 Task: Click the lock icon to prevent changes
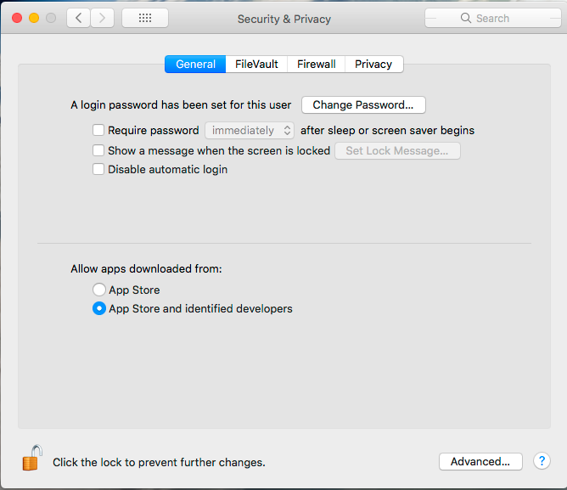32,459
